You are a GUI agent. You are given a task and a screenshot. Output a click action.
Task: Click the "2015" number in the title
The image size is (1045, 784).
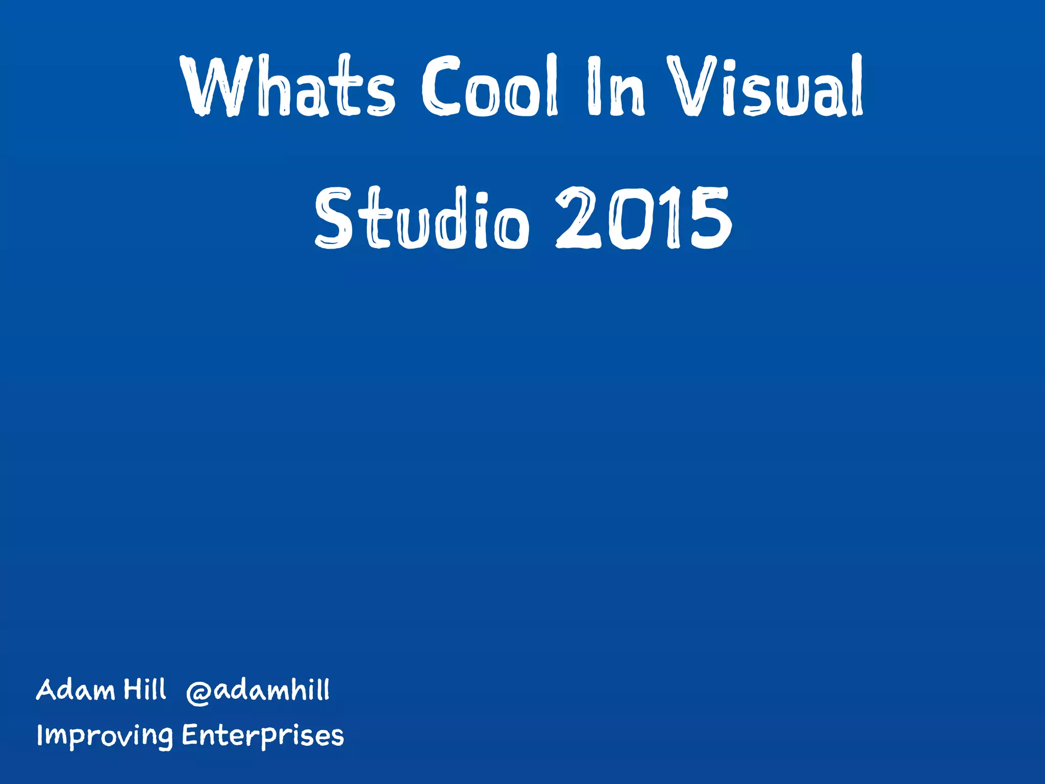(x=644, y=218)
